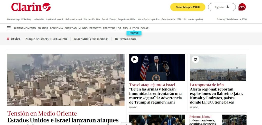Viewport: 262px width, 125px height.
Task: Open JUEGOS section
Action: [x=134, y=28]
